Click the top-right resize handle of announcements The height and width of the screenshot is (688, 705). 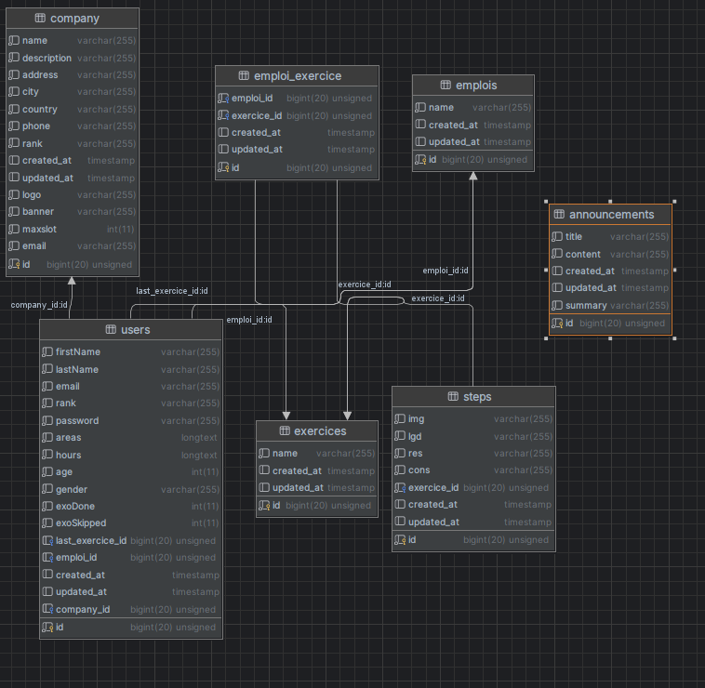click(x=674, y=201)
